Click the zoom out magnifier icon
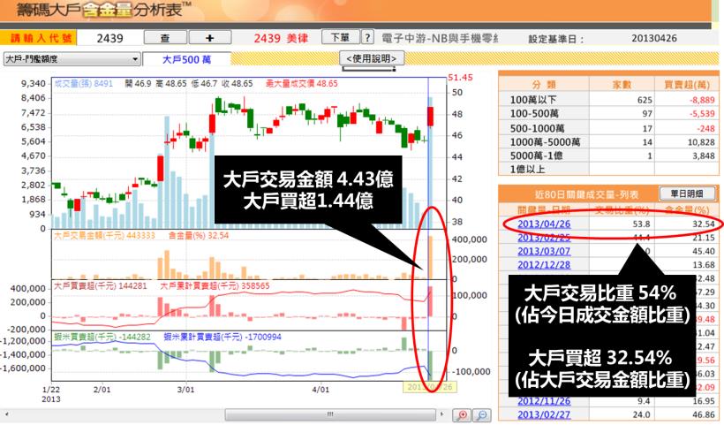 (481, 415)
